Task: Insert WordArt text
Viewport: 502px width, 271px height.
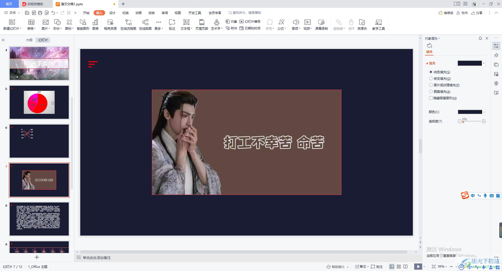Action: 216,25
